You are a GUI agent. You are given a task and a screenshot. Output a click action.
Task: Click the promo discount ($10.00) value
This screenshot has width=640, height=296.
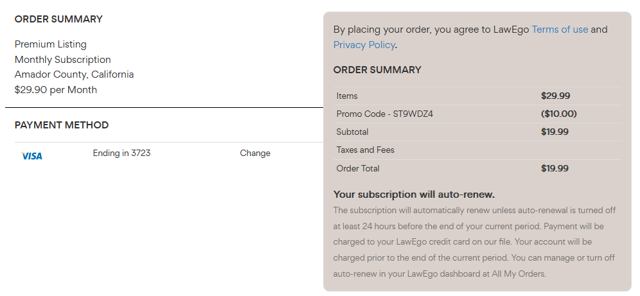pos(558,114)
